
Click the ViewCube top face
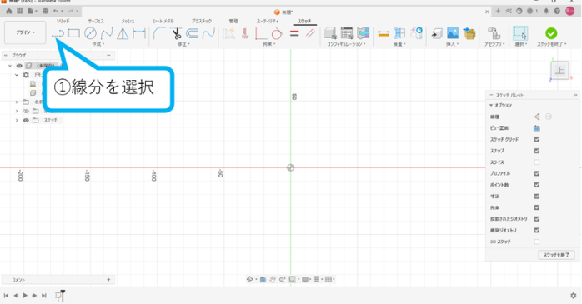pyautogui.click(x=559, y=71)
